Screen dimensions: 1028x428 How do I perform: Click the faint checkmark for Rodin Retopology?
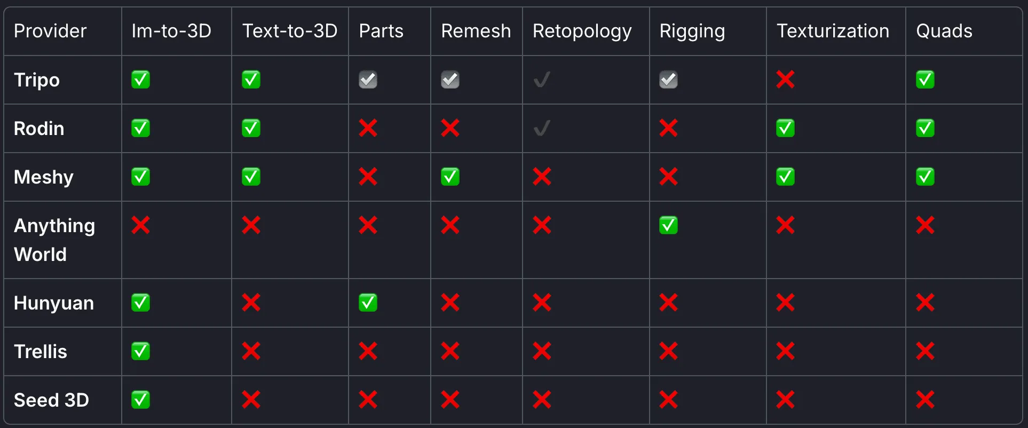tap(542, 128)
